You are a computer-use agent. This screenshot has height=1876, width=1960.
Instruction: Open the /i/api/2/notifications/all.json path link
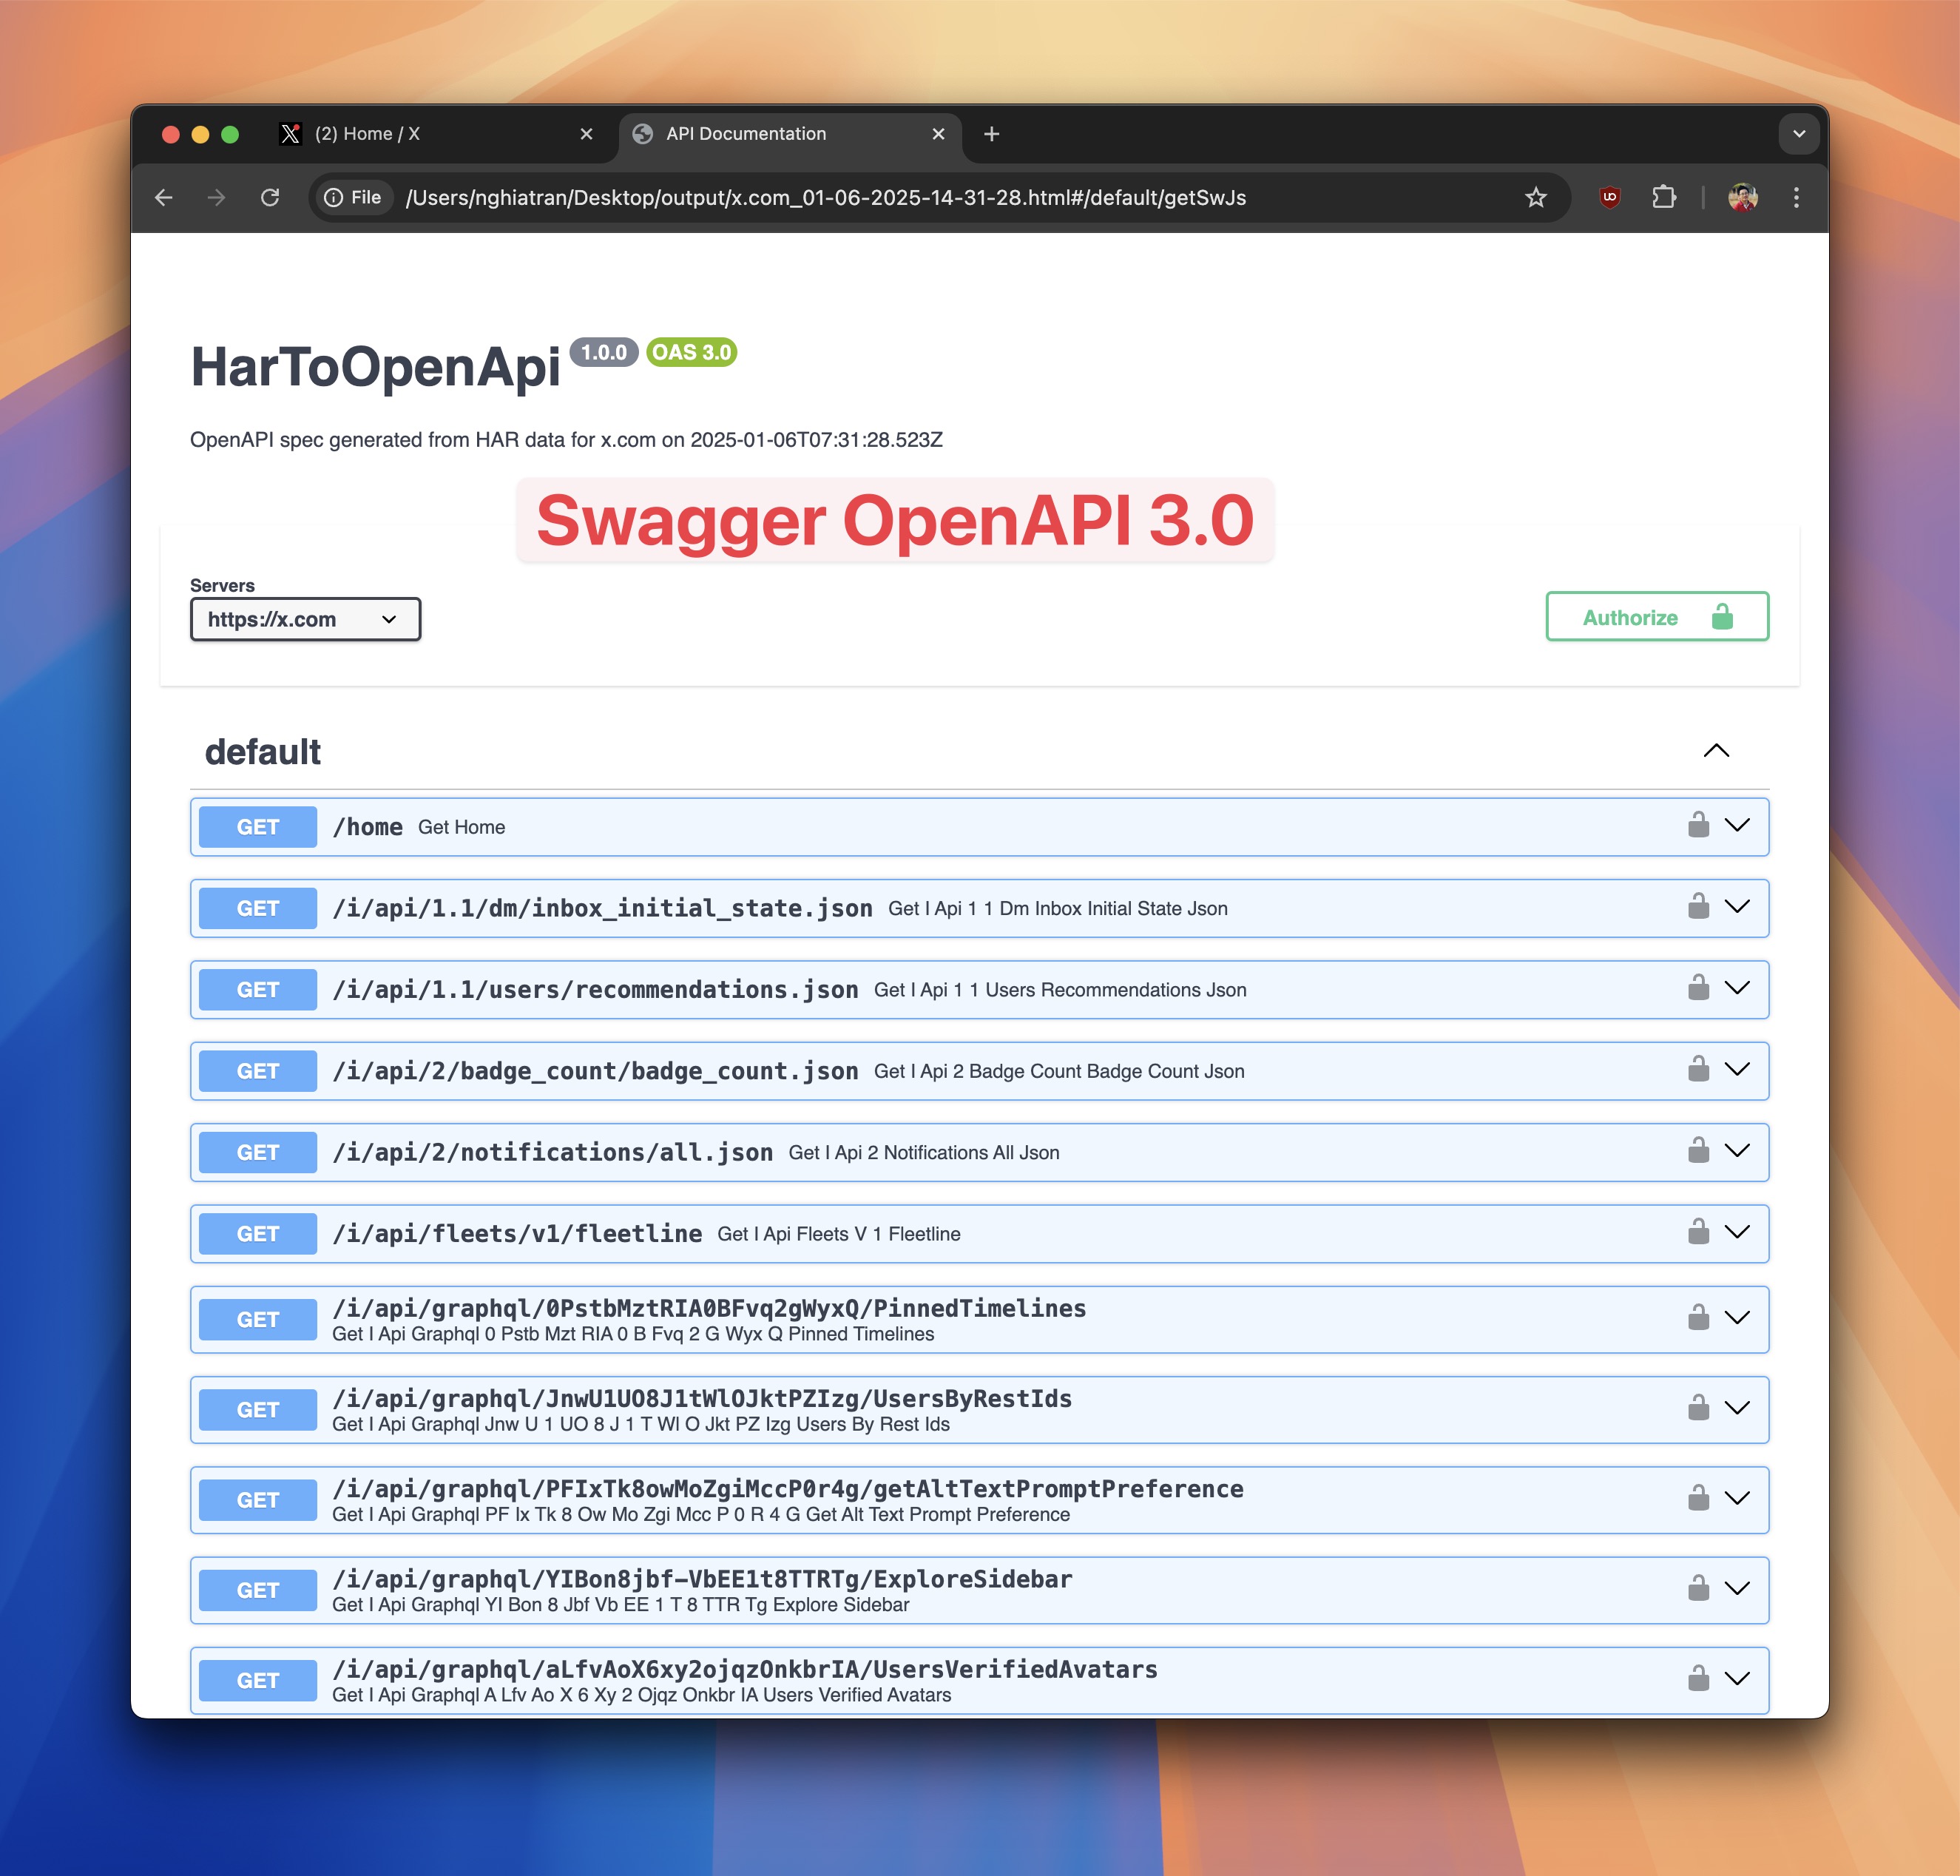tap(552, 1152)
